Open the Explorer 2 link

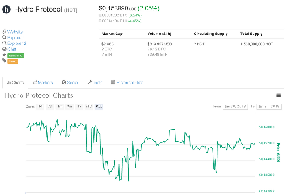[17, 44]
